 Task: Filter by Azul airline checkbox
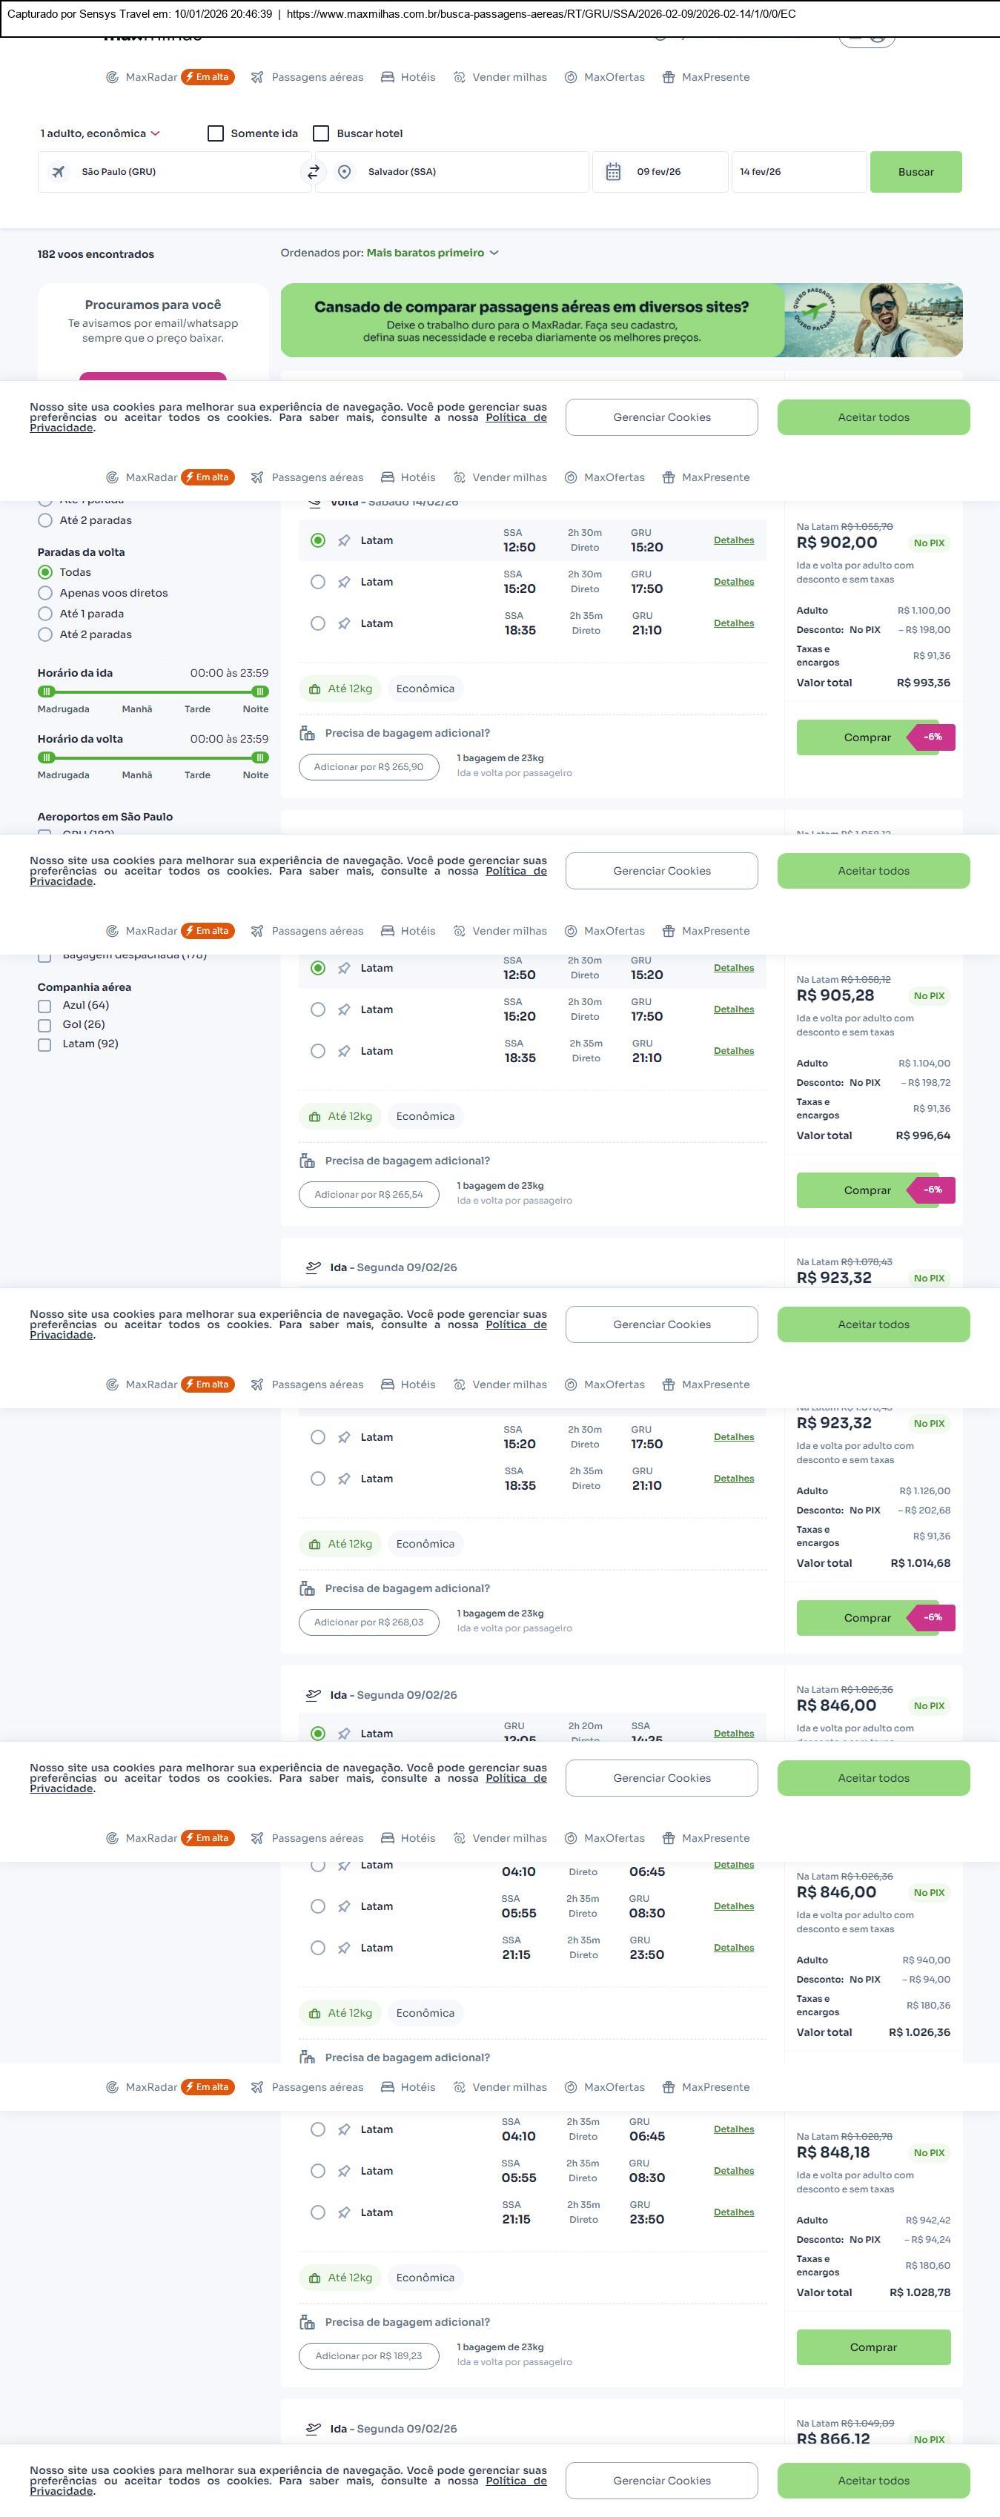point(44,1006)
